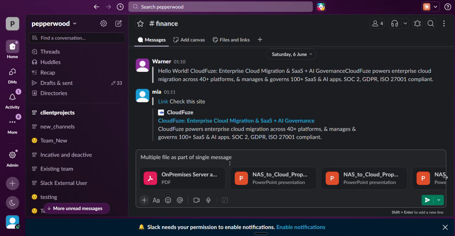
Task: Send the message green arrow
Action: (x=427, y=200)
